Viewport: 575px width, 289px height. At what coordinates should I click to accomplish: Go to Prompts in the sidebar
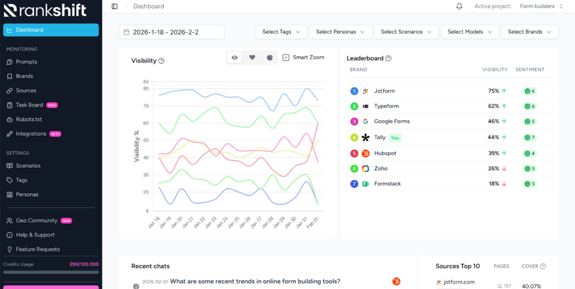tap(26, 62)
